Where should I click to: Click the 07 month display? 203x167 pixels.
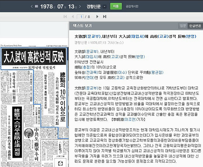[x=60, y=6]
